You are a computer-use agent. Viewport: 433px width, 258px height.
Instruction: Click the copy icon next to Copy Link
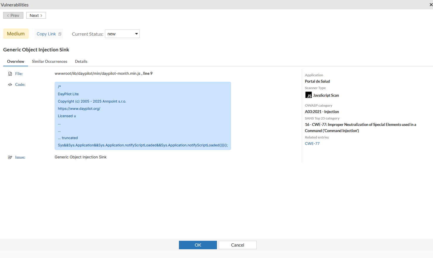pos(60,34)
